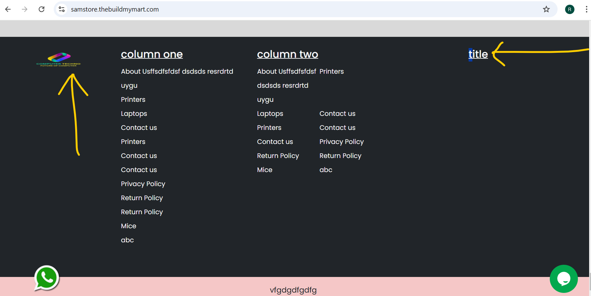Open the WhatsApp chat icon
This screenshot has width=591, height=296.
47,278
